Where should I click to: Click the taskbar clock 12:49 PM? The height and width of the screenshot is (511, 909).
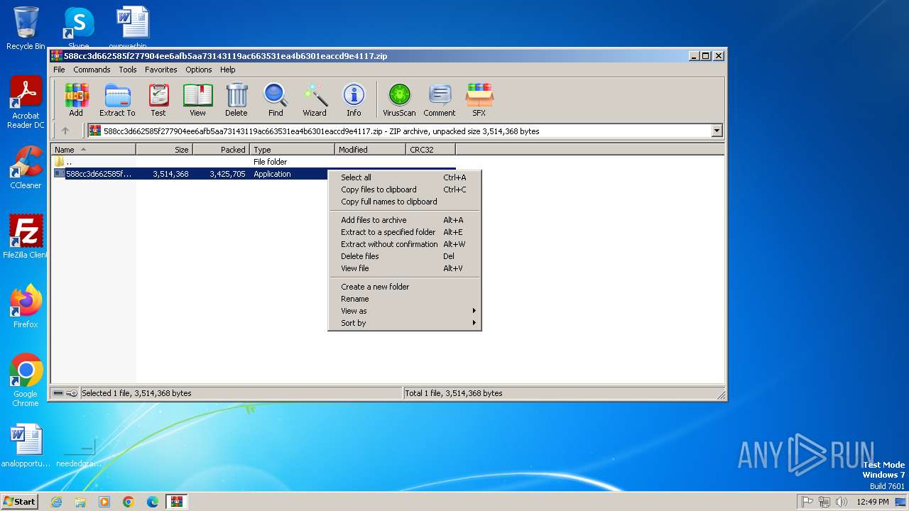(872, 502)
